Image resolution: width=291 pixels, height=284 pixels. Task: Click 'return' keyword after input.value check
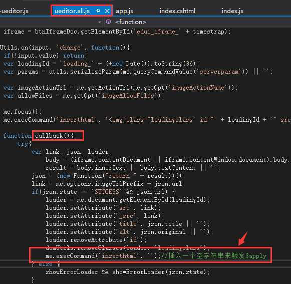tap(74, 56)
